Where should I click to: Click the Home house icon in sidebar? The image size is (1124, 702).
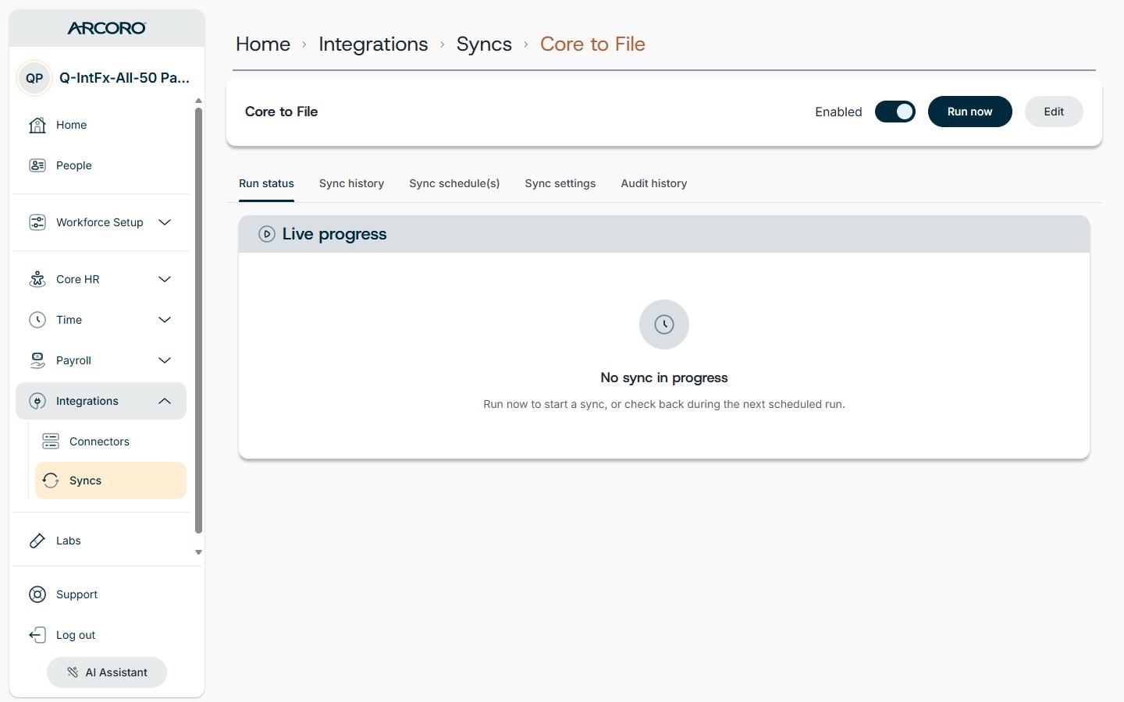click(x=37, y=125)
